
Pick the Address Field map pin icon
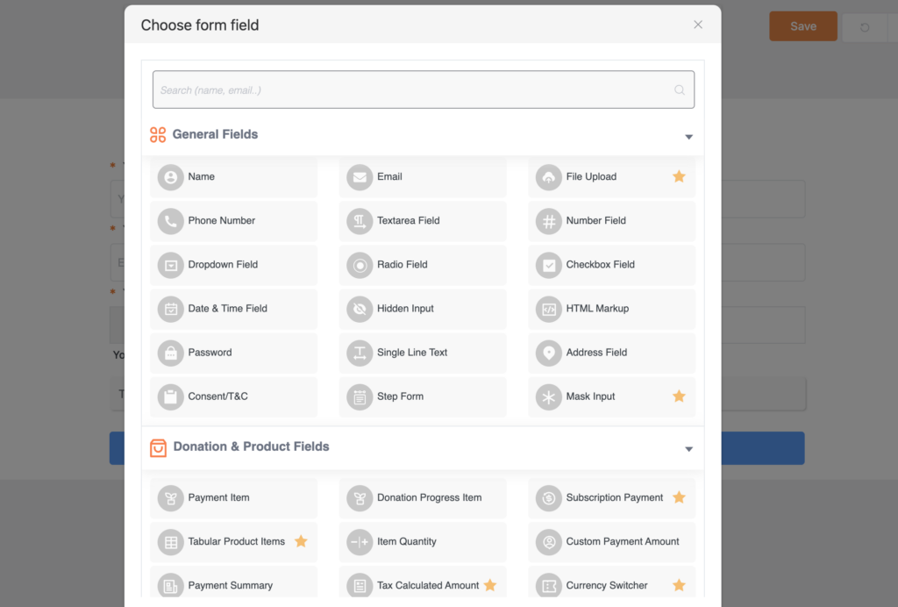coord(549,353)
